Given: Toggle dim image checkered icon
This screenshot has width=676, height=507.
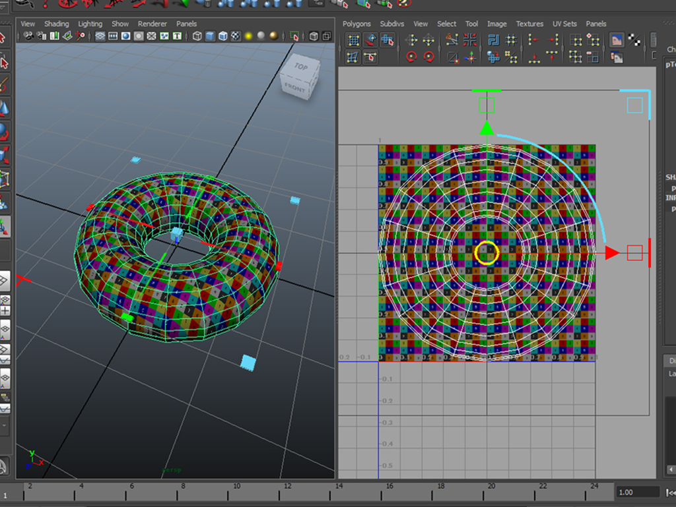Looking at the screenshot, I should 634,41.
